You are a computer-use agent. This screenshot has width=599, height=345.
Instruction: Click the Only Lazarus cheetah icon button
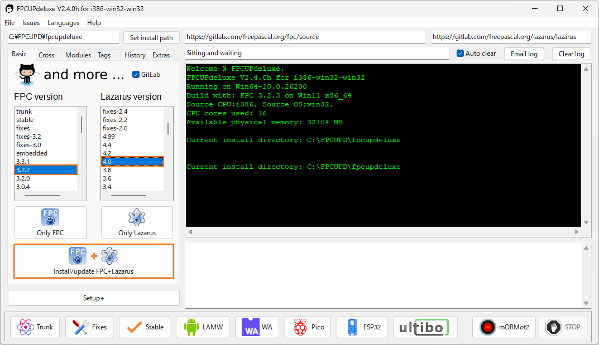(137, 222)
